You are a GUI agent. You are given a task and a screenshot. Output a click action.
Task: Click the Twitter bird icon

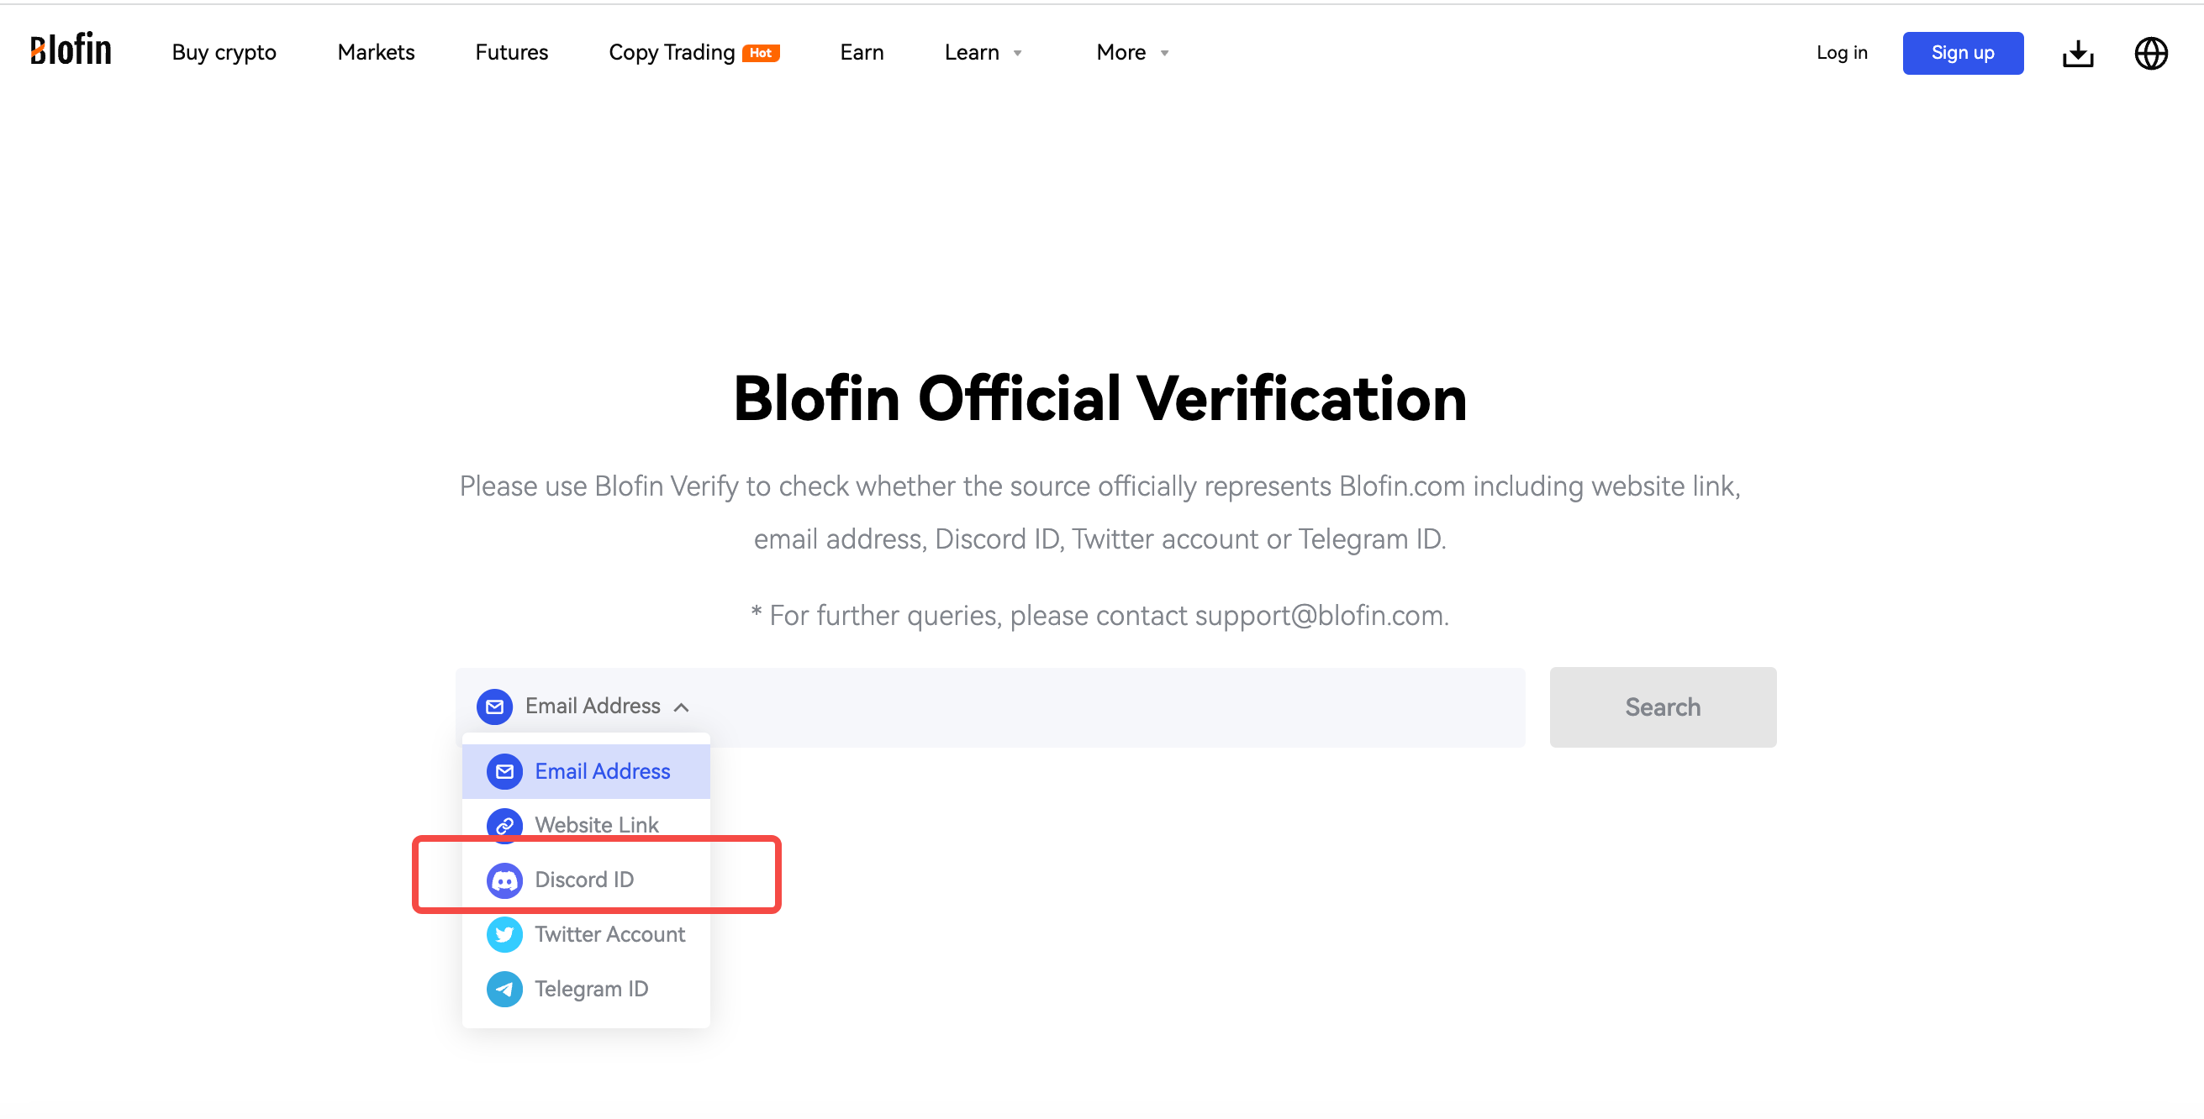[504, 934]
